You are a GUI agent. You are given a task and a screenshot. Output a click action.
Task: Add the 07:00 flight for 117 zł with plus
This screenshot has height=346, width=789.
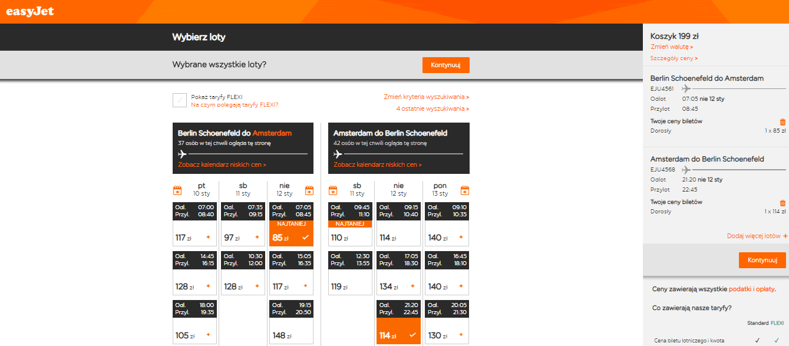point(207,238)
